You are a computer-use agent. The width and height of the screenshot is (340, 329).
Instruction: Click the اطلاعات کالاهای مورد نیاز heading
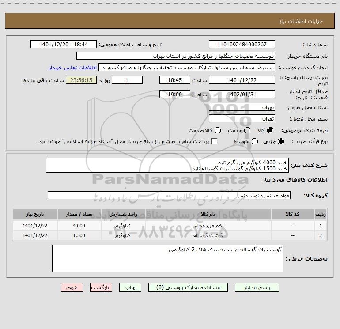tap(295, 180)
